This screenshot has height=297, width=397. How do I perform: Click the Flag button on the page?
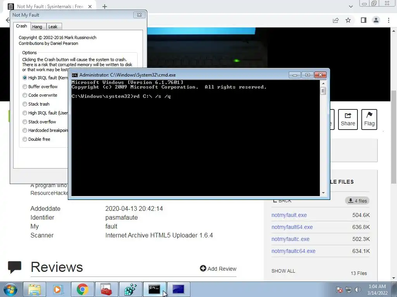pyautogui.click(x=369, y=119)
